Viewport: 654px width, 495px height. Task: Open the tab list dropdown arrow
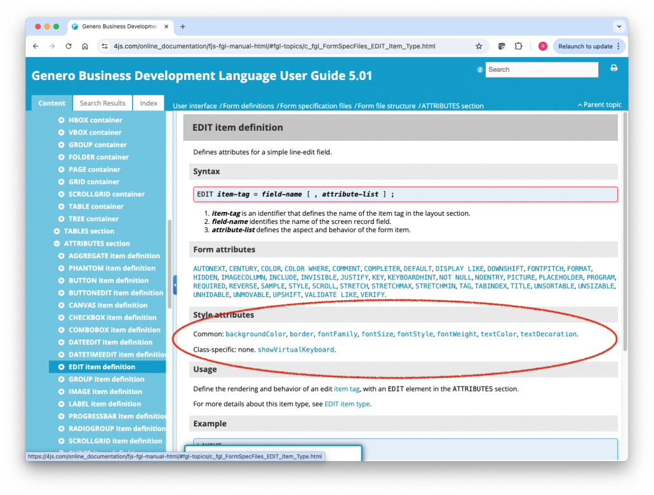pos(619,26)
